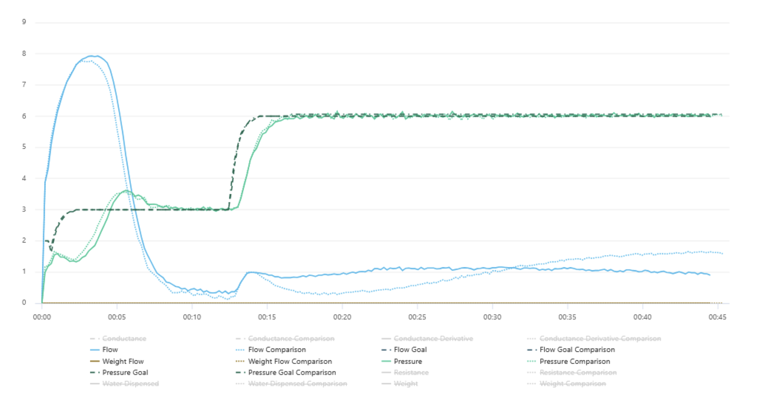Show the Water Dispensed series

(x=124, y=383)
